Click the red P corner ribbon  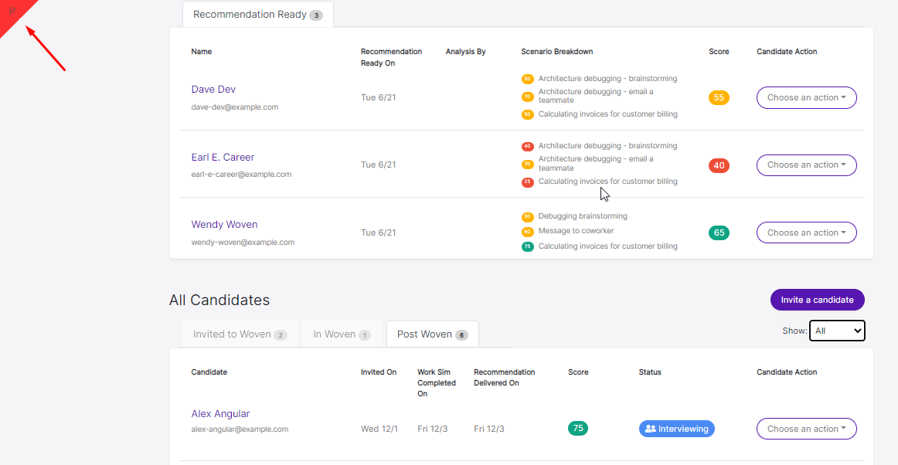12,12
